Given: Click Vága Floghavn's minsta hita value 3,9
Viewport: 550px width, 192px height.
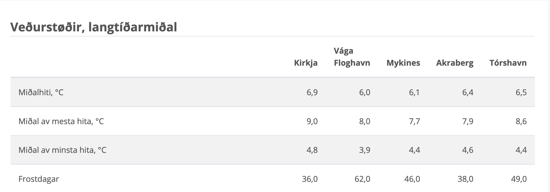Looking at the screenshot, I should pyautogui.click(x=365, y=150).
